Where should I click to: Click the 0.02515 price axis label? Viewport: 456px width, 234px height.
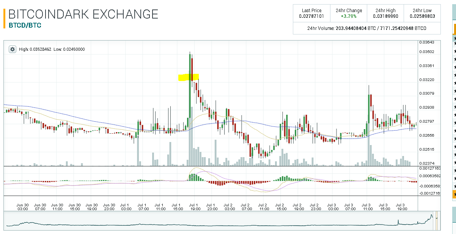pos(426,150)
